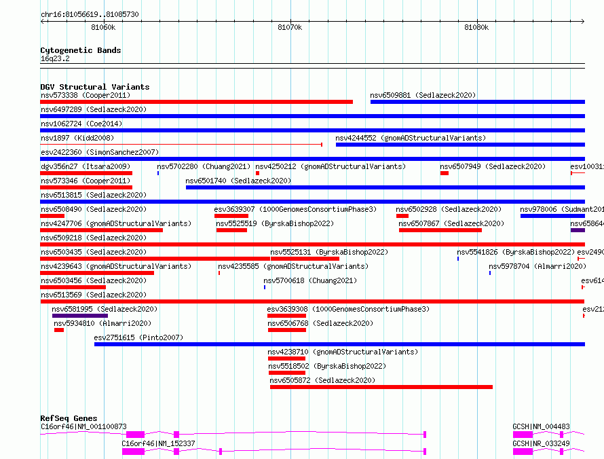604x459 pixels.
Task: Click the purple nsv6581995 (Sedlazeck2020) bar
Action: [80, 316]
